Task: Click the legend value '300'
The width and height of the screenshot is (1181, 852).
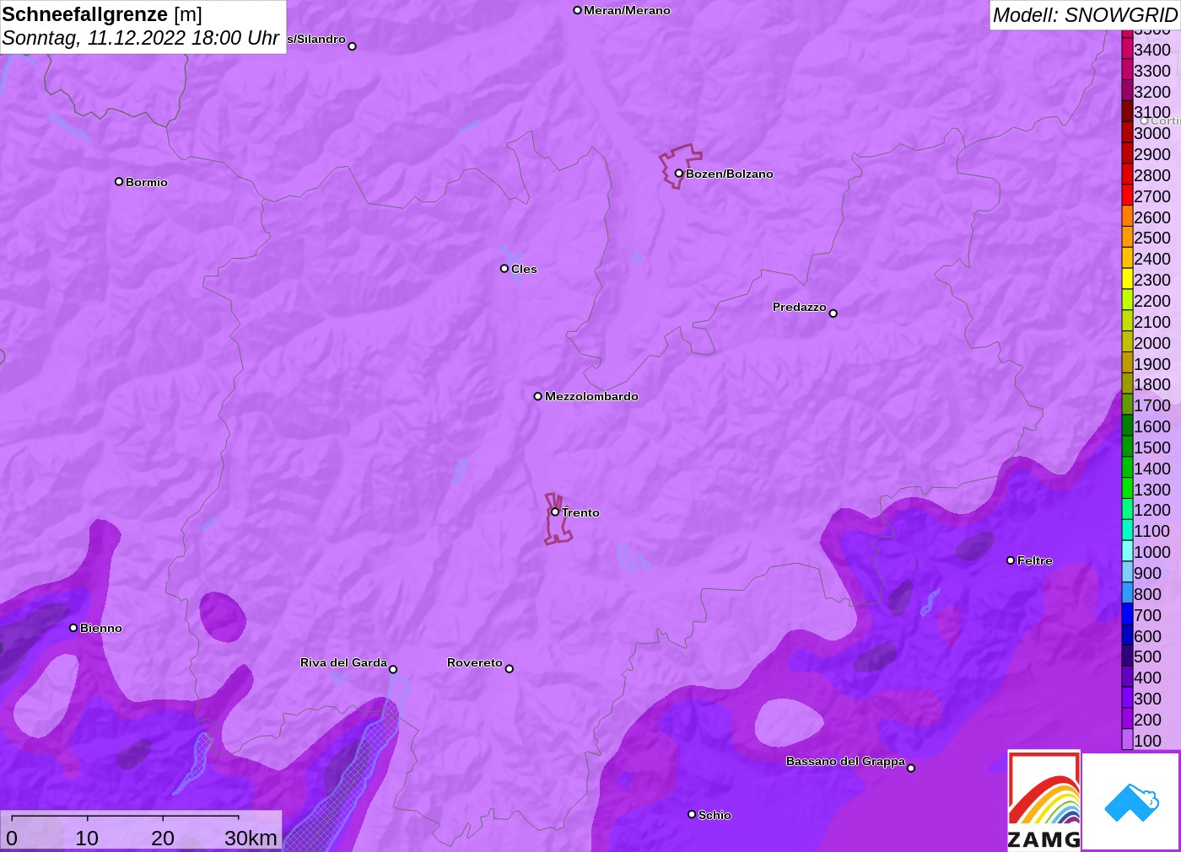Action: click(x=1147, y=699)
